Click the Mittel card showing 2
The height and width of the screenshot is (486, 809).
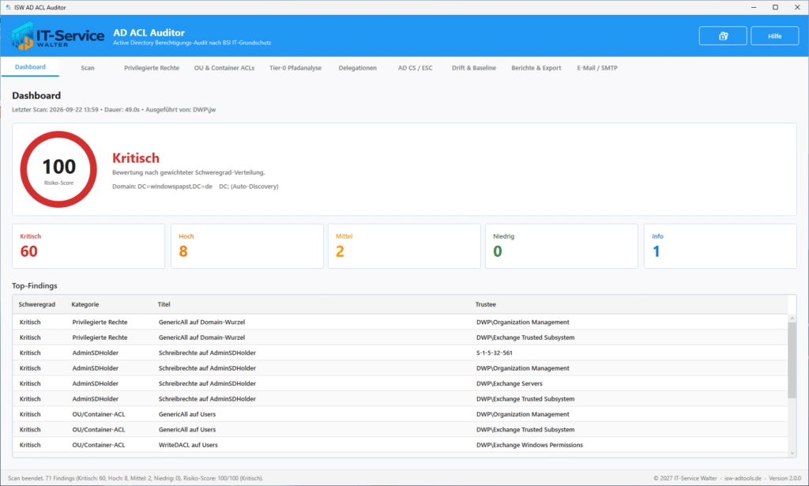(404, 246)
